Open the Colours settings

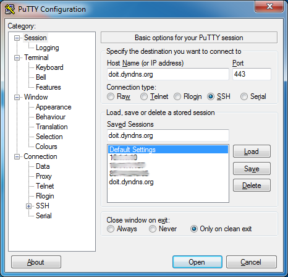46,147
